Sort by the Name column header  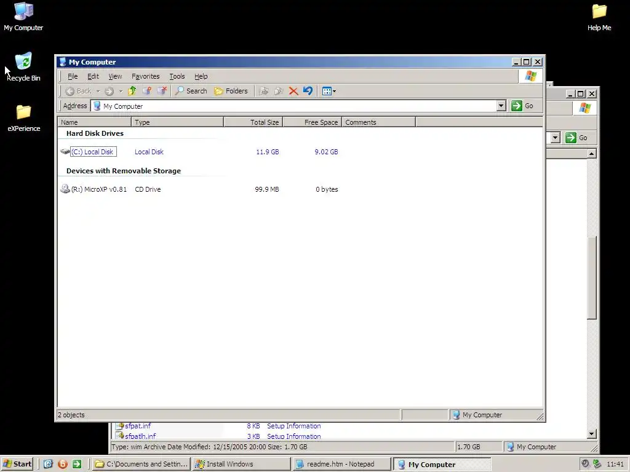[95, 122]
